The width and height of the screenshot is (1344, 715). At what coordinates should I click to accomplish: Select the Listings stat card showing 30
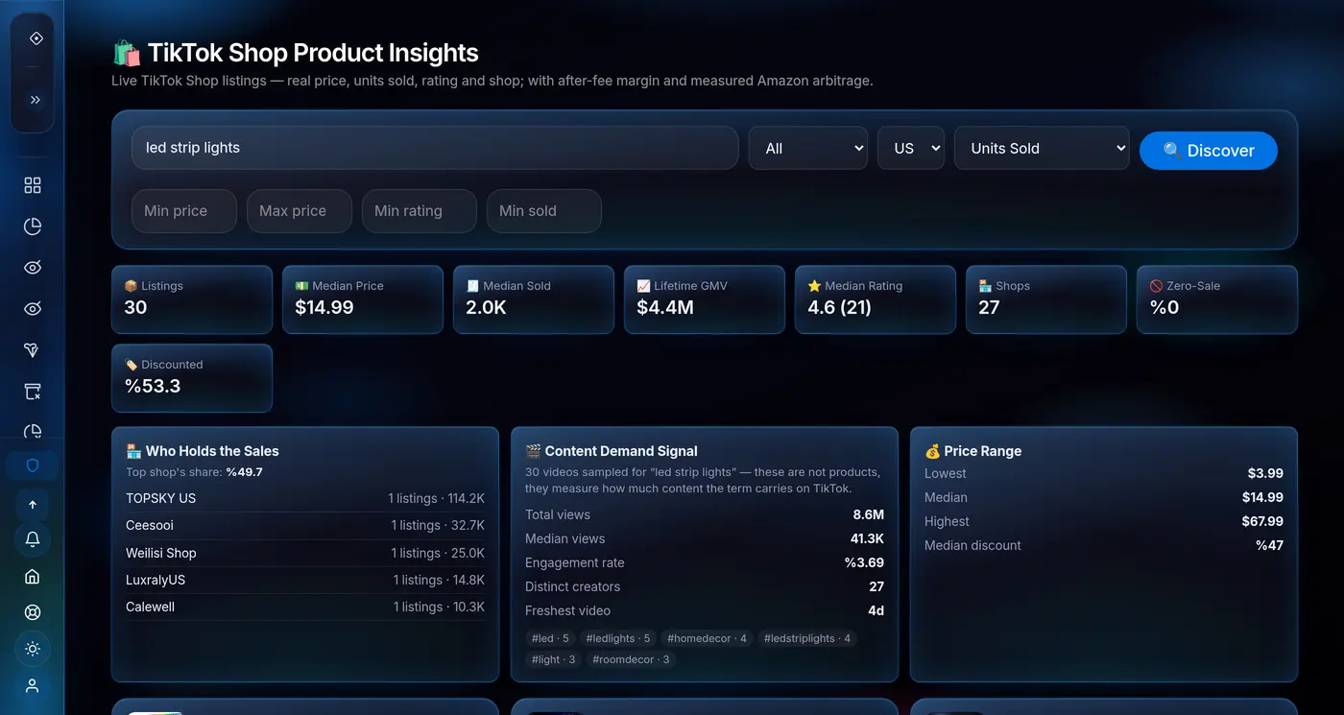point(192,299)
